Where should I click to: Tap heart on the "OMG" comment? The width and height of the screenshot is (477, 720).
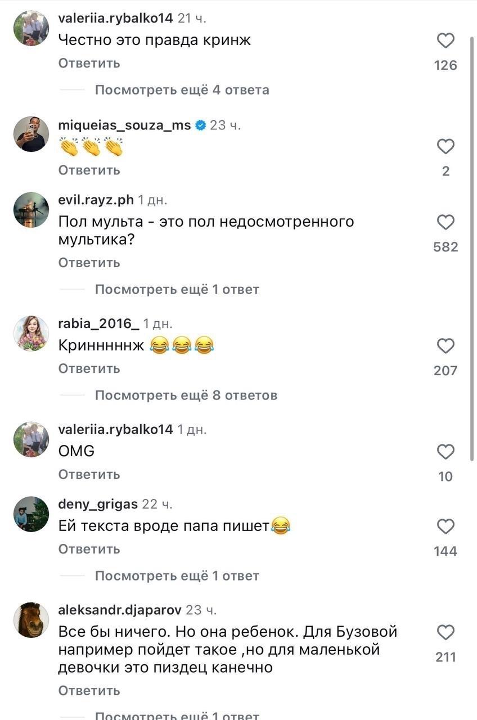coord(445,452)
